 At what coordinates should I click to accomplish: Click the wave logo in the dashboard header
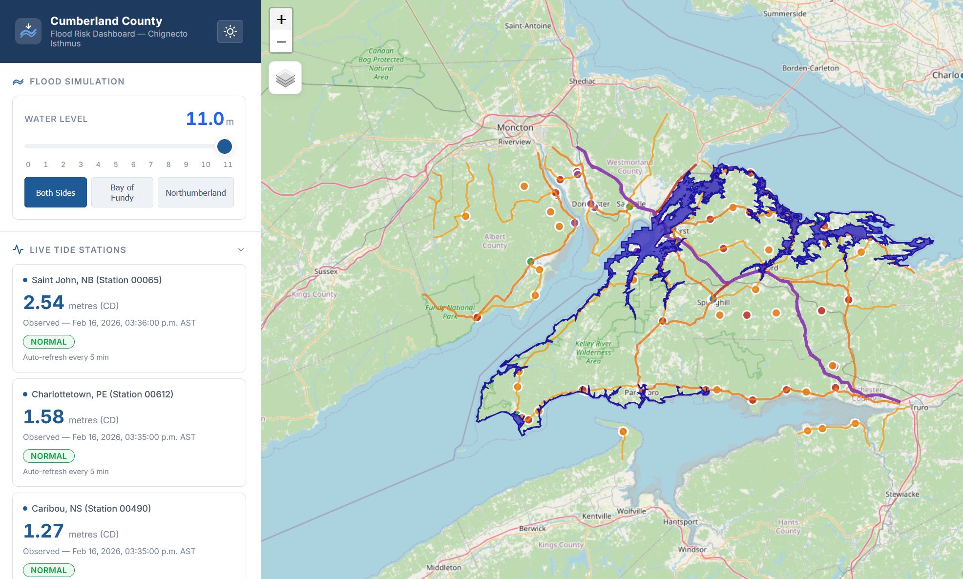(28, 31)
